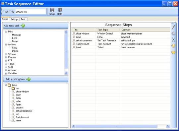Select the settaskparameter row in Sequence Steps
This screenshot has height=131, width=179.
click(121, 40)
